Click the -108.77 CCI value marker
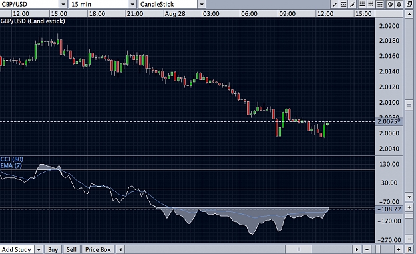This screenshot has width=416, height=254. (389, 209)
